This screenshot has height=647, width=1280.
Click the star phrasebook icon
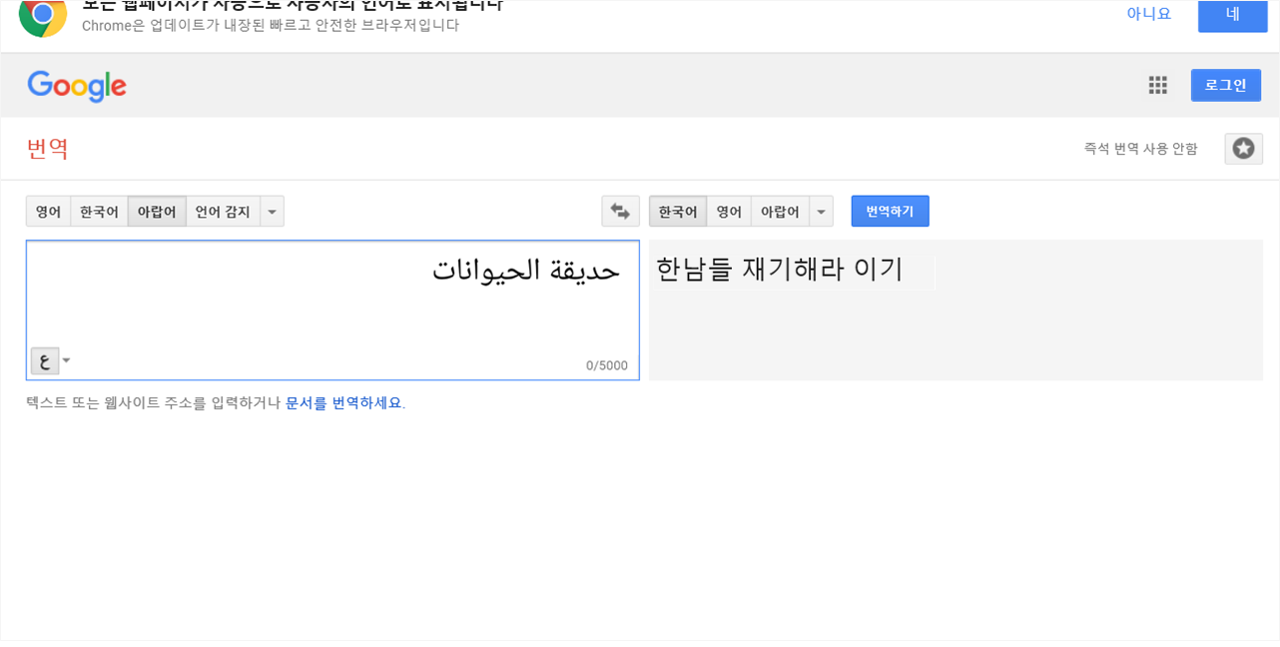1243,149
